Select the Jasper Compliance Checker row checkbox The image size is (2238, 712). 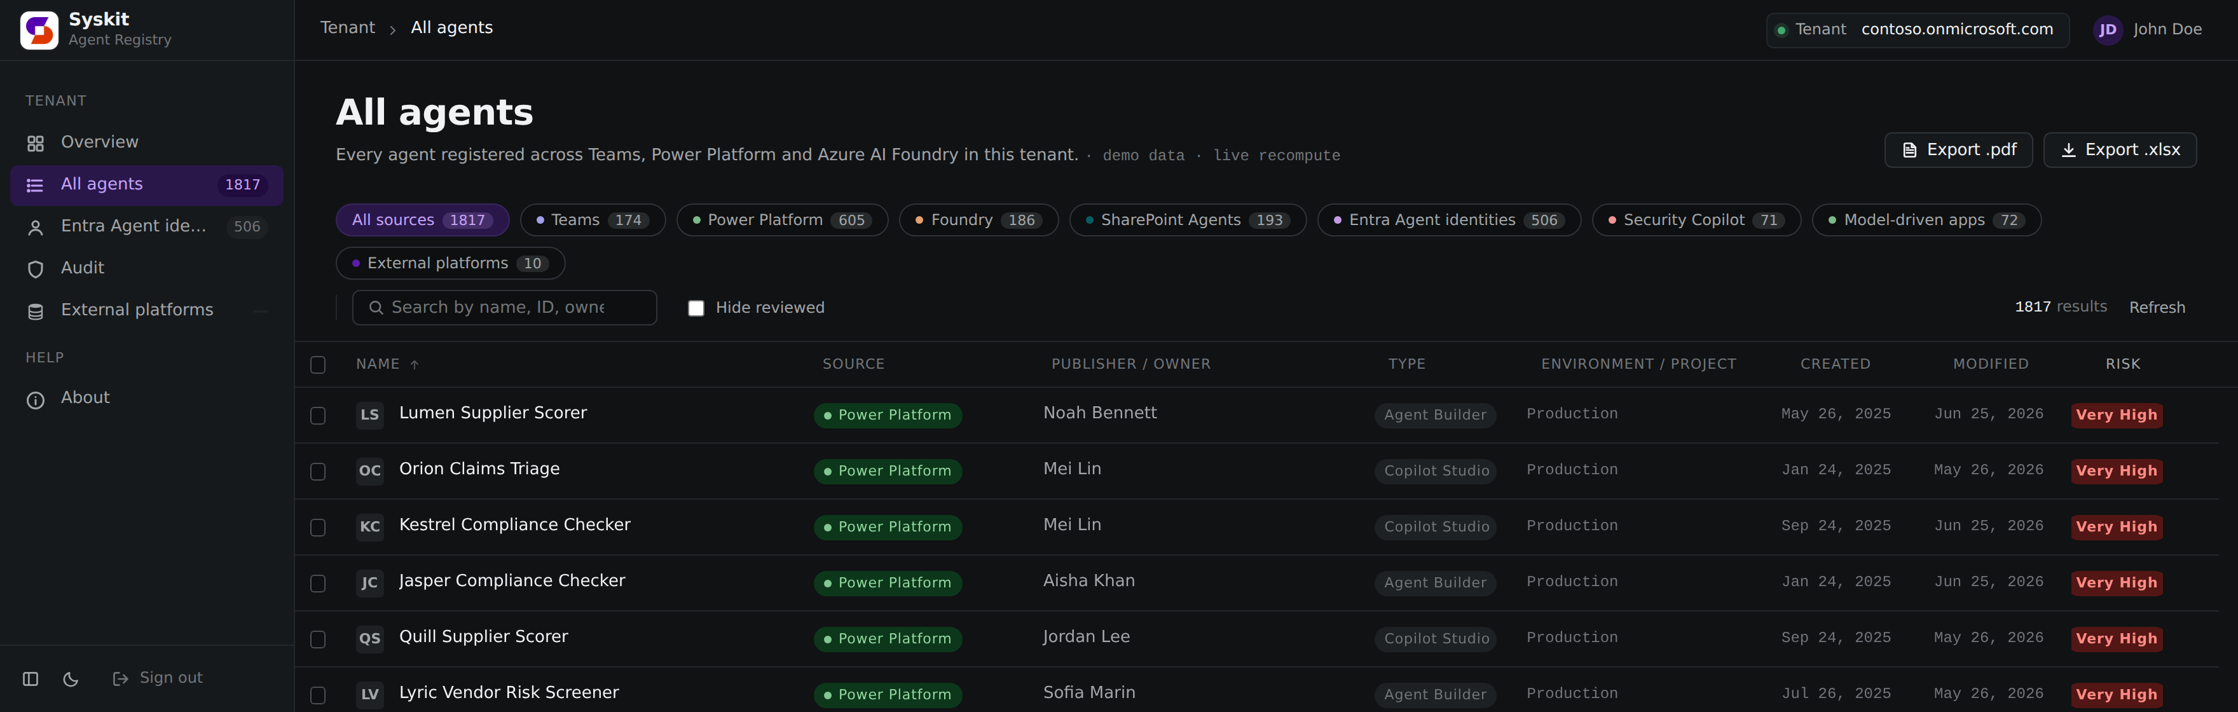click(318, 584)
